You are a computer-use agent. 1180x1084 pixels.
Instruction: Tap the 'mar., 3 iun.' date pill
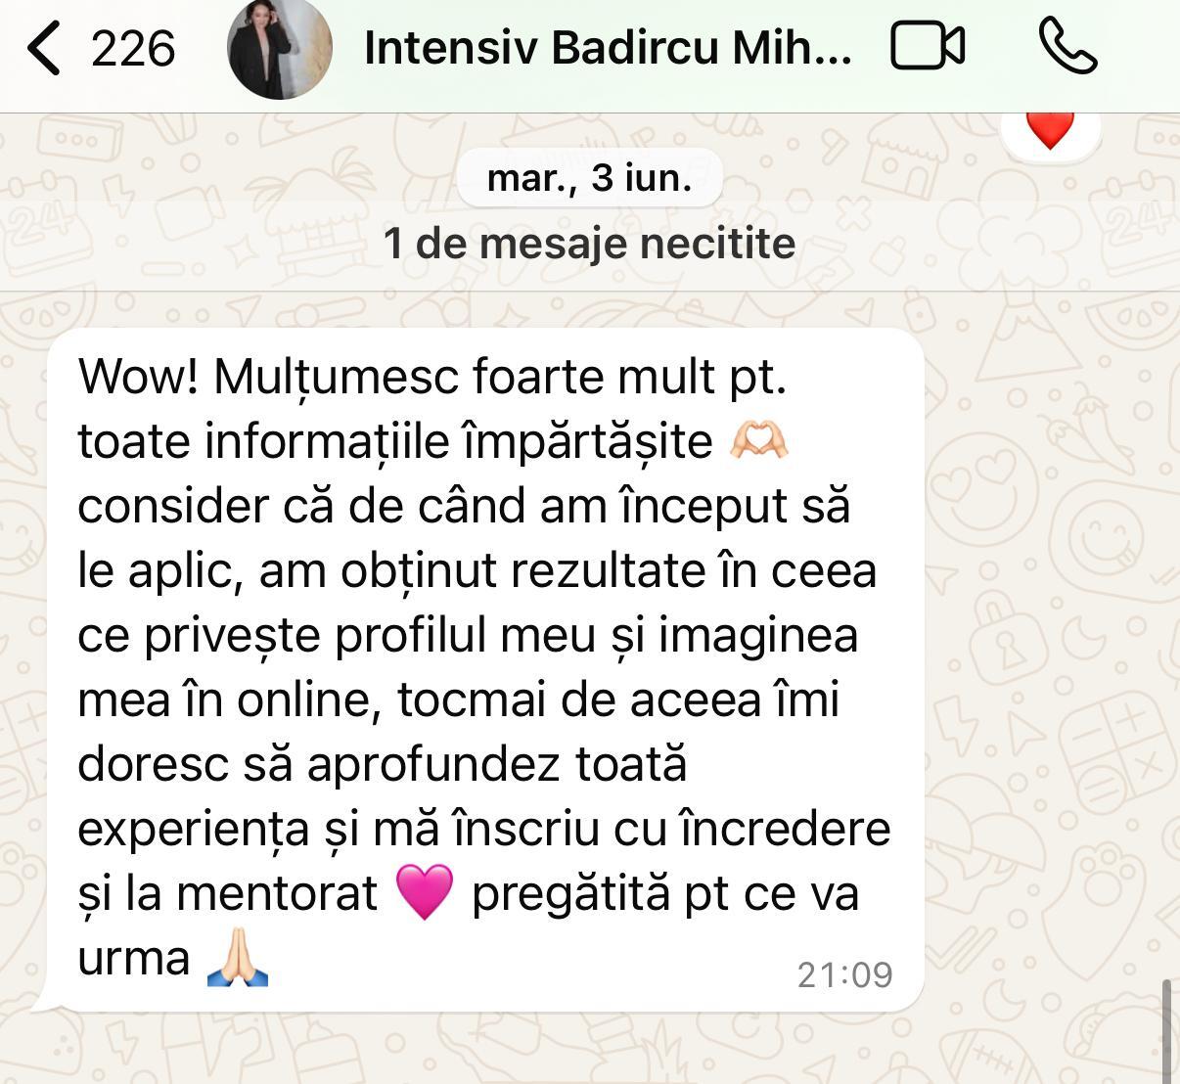[x=590, y=178]
